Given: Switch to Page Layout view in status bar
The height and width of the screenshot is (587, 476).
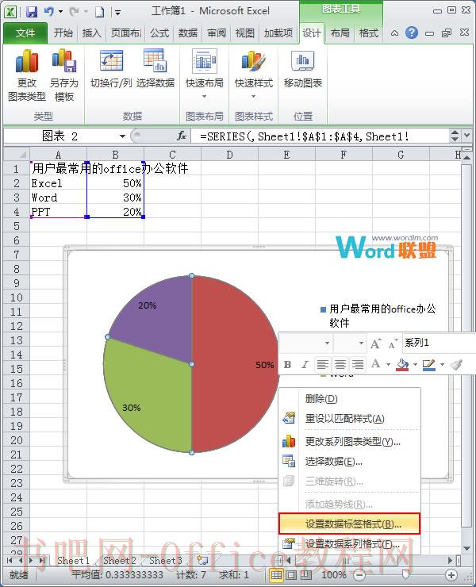Looking at the screenshot, I should point(291,574).
